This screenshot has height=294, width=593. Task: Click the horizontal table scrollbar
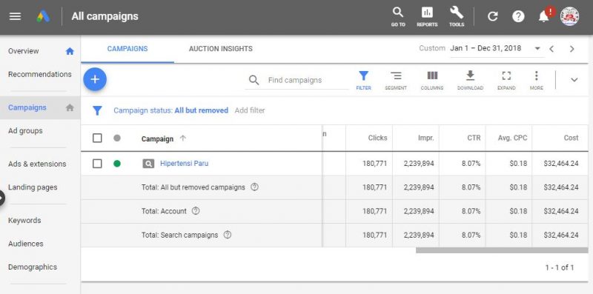click(502, 250)
